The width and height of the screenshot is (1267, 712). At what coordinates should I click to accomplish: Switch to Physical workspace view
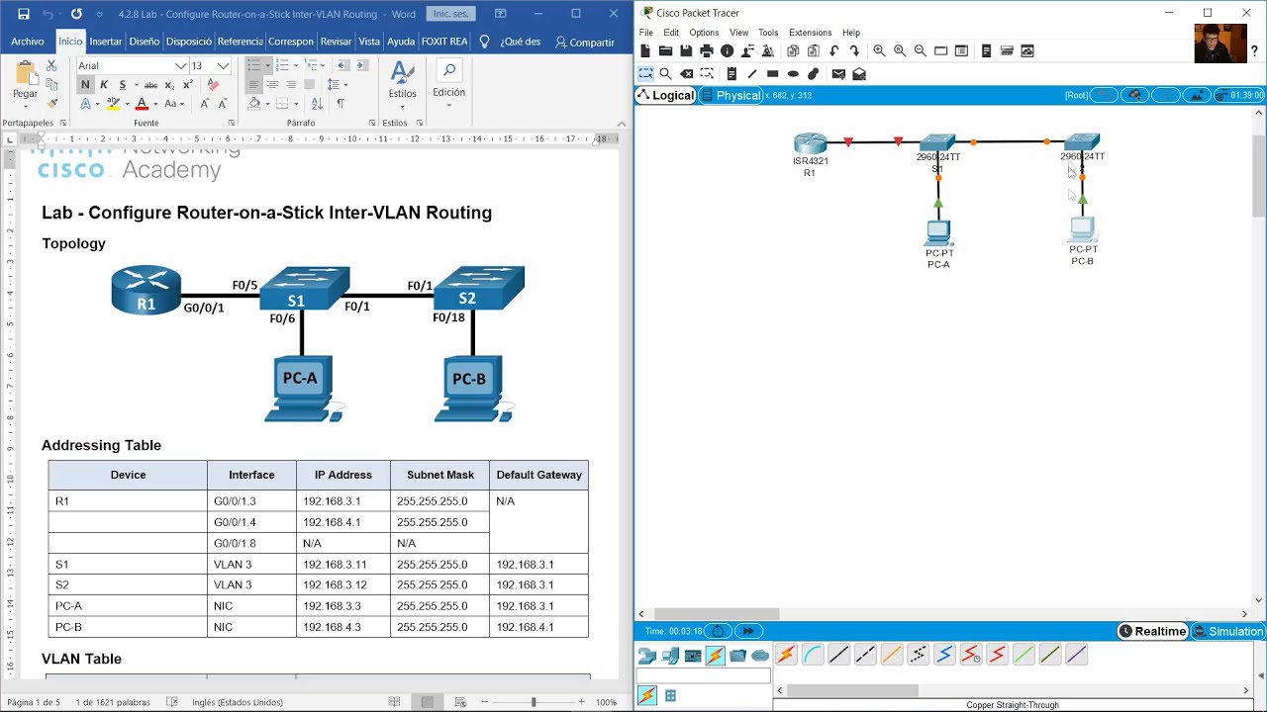tap(731, 95)
